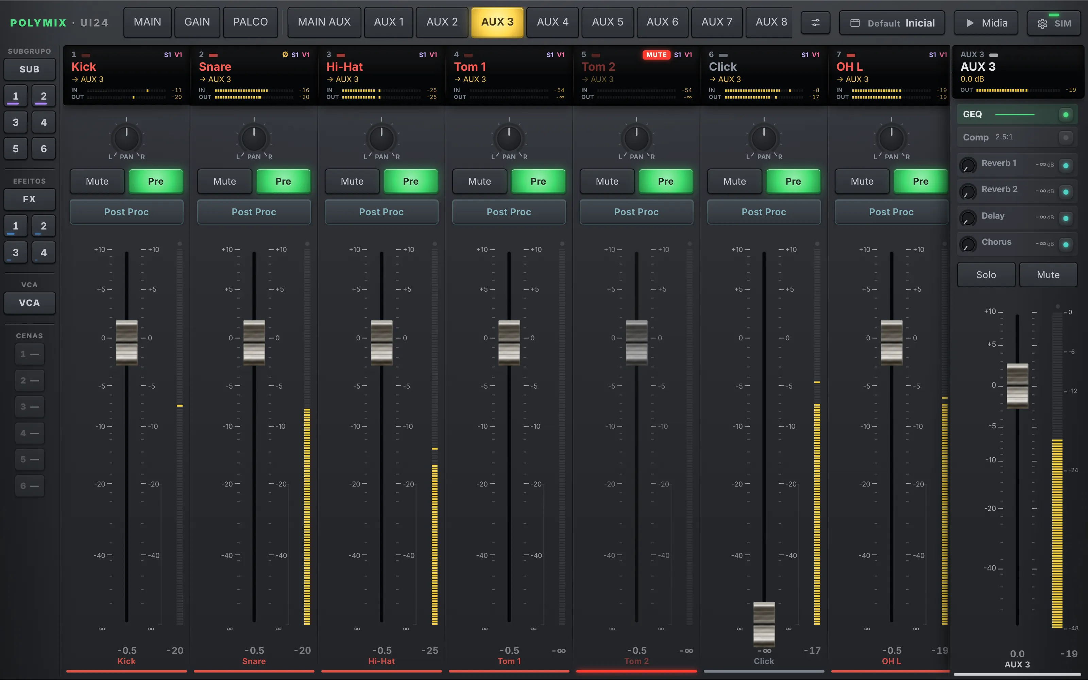Viewport: 1088px width, 680px height.
Task: Click the OH L pan knob
Action: [891, 138]
